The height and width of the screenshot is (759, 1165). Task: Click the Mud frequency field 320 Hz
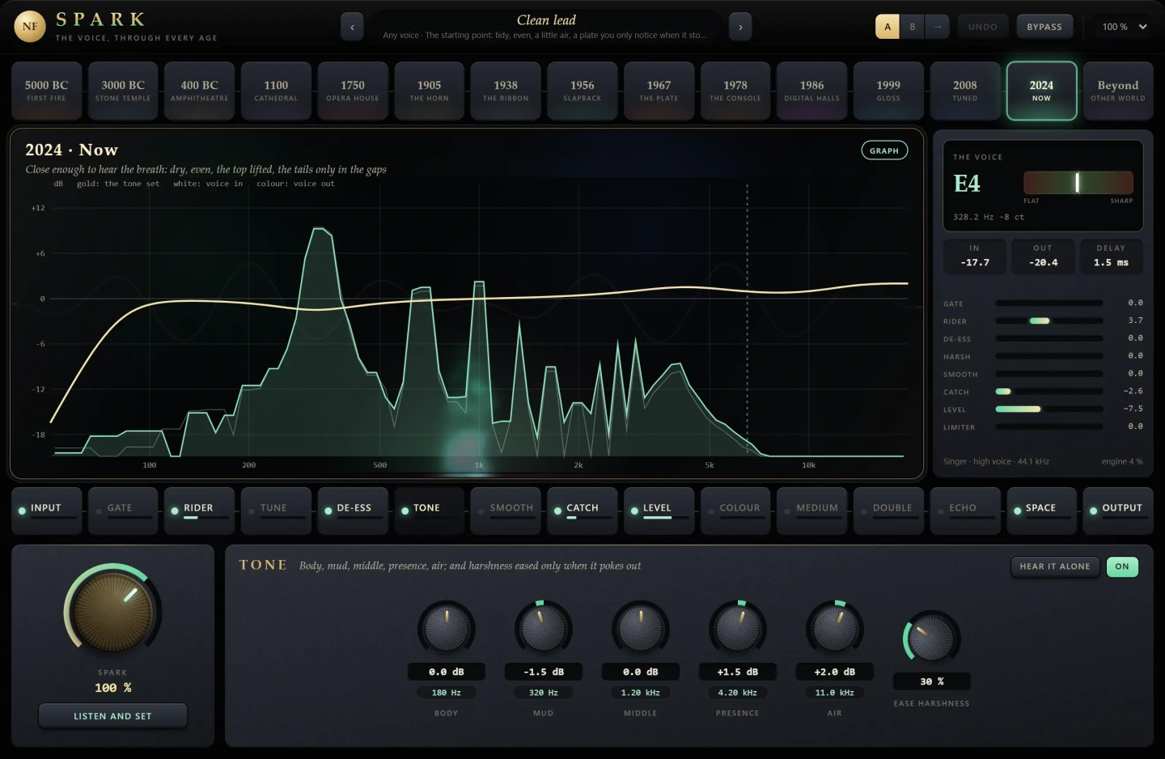coord(544,693)
